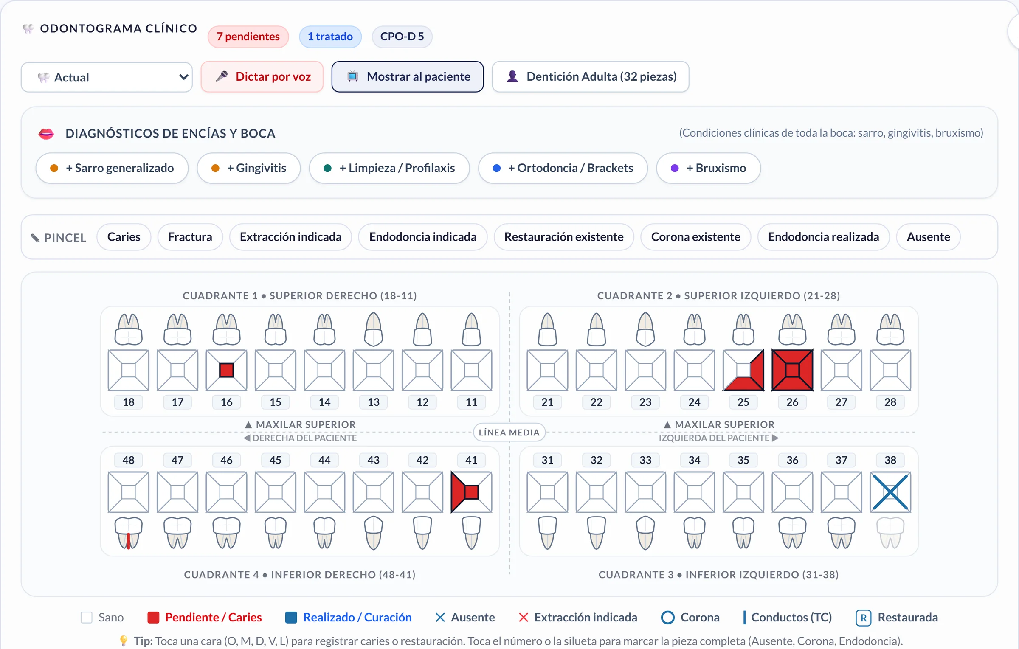
Task: Click tooth 36 silhouette icon
Action: pyautogui.click(x=792, y=533)
